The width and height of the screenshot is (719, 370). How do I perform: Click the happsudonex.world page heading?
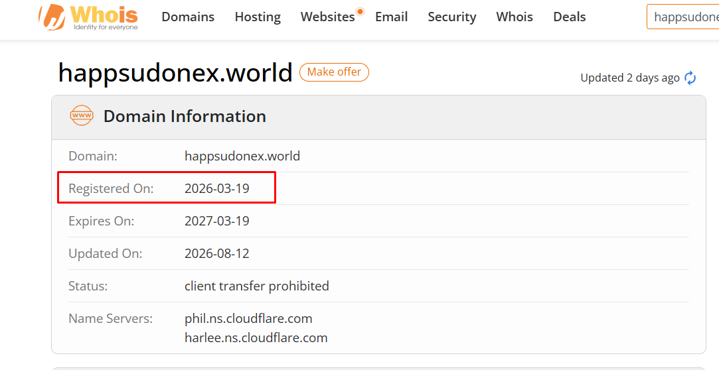(175, 72)
